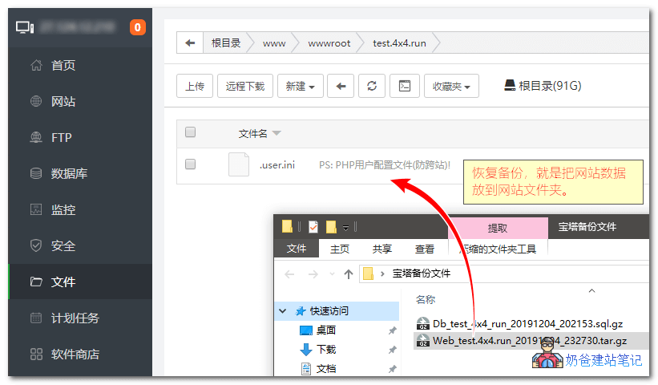The width and height of the screenshot is (658, 385).
Task: Open the 收藏夹 dropdown
Action: pos(451,86)
